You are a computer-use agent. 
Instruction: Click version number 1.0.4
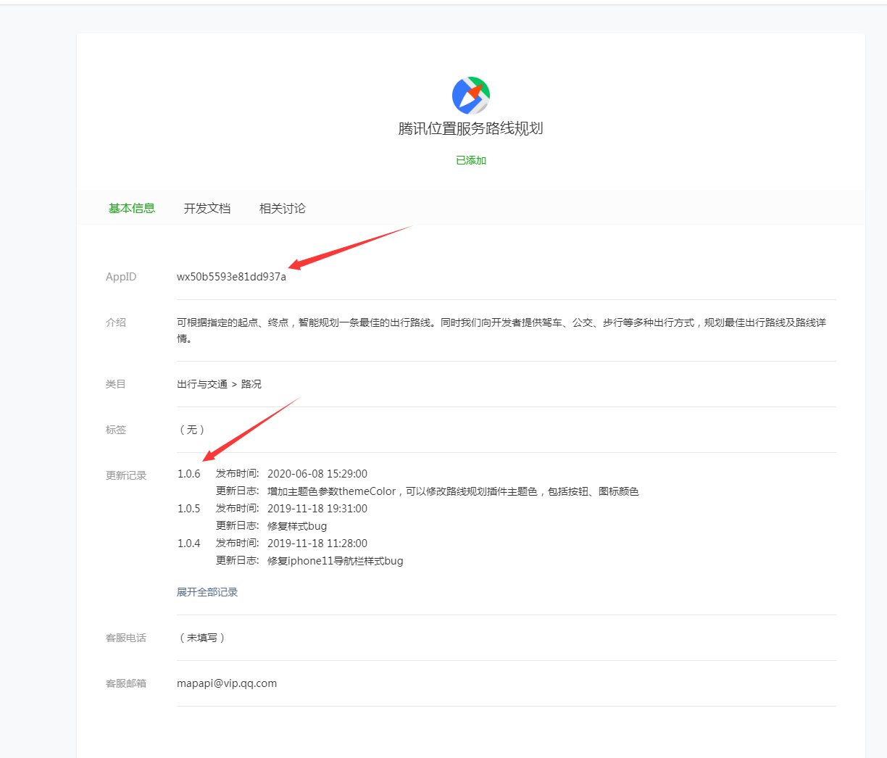[x=189, y=543]
